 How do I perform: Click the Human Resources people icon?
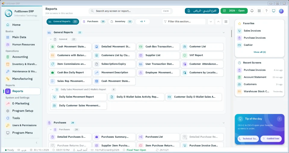[8, 44]
